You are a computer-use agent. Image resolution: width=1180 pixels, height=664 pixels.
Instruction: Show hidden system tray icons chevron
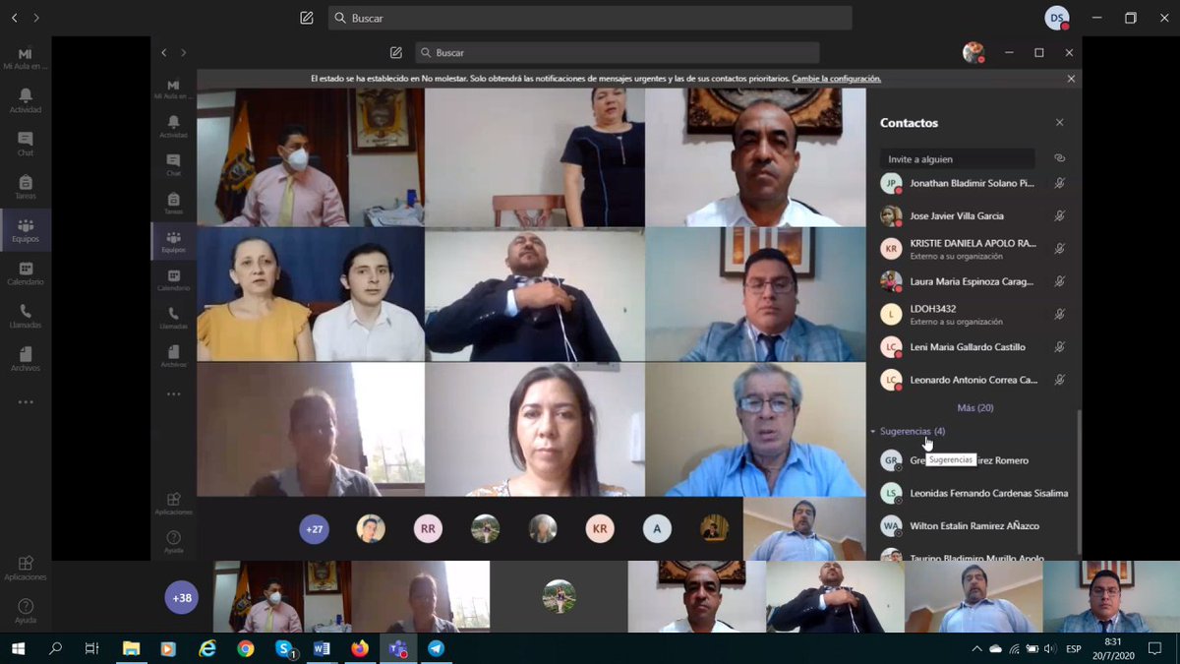976,649
